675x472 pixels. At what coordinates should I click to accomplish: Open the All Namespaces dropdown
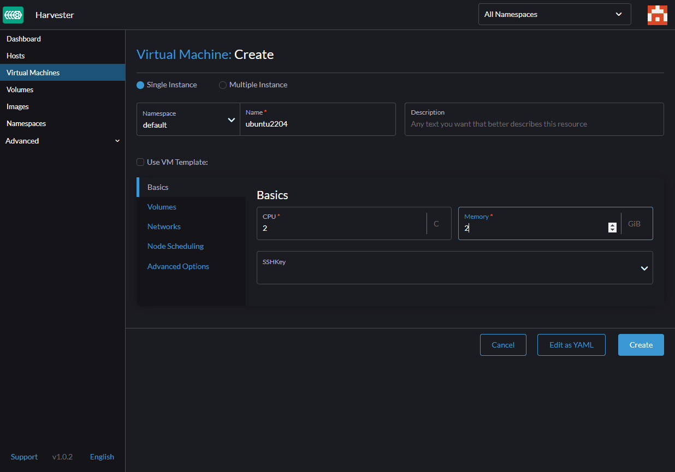(554, 14)
